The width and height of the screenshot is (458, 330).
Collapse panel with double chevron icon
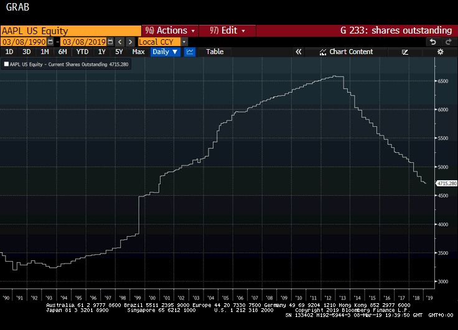coord(298,52)
